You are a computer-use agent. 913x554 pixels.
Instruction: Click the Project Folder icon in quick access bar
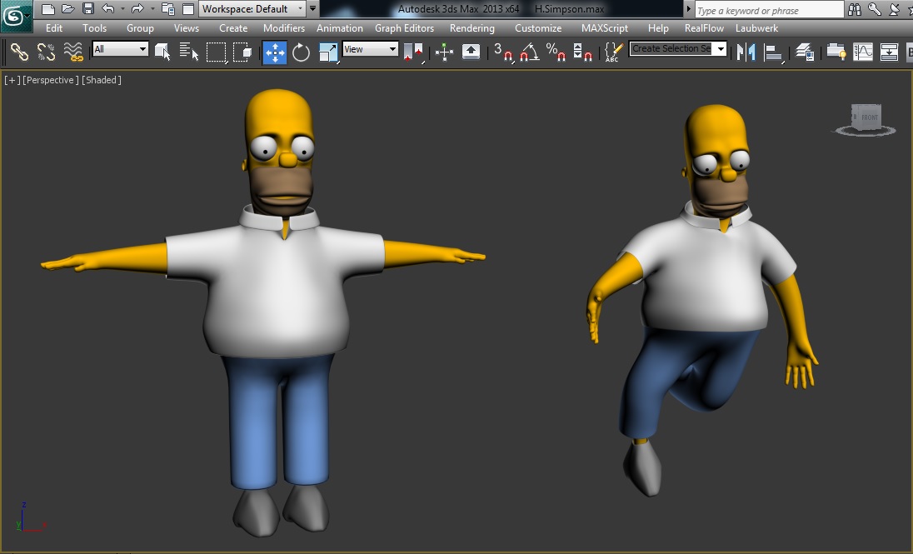(168, 8)
